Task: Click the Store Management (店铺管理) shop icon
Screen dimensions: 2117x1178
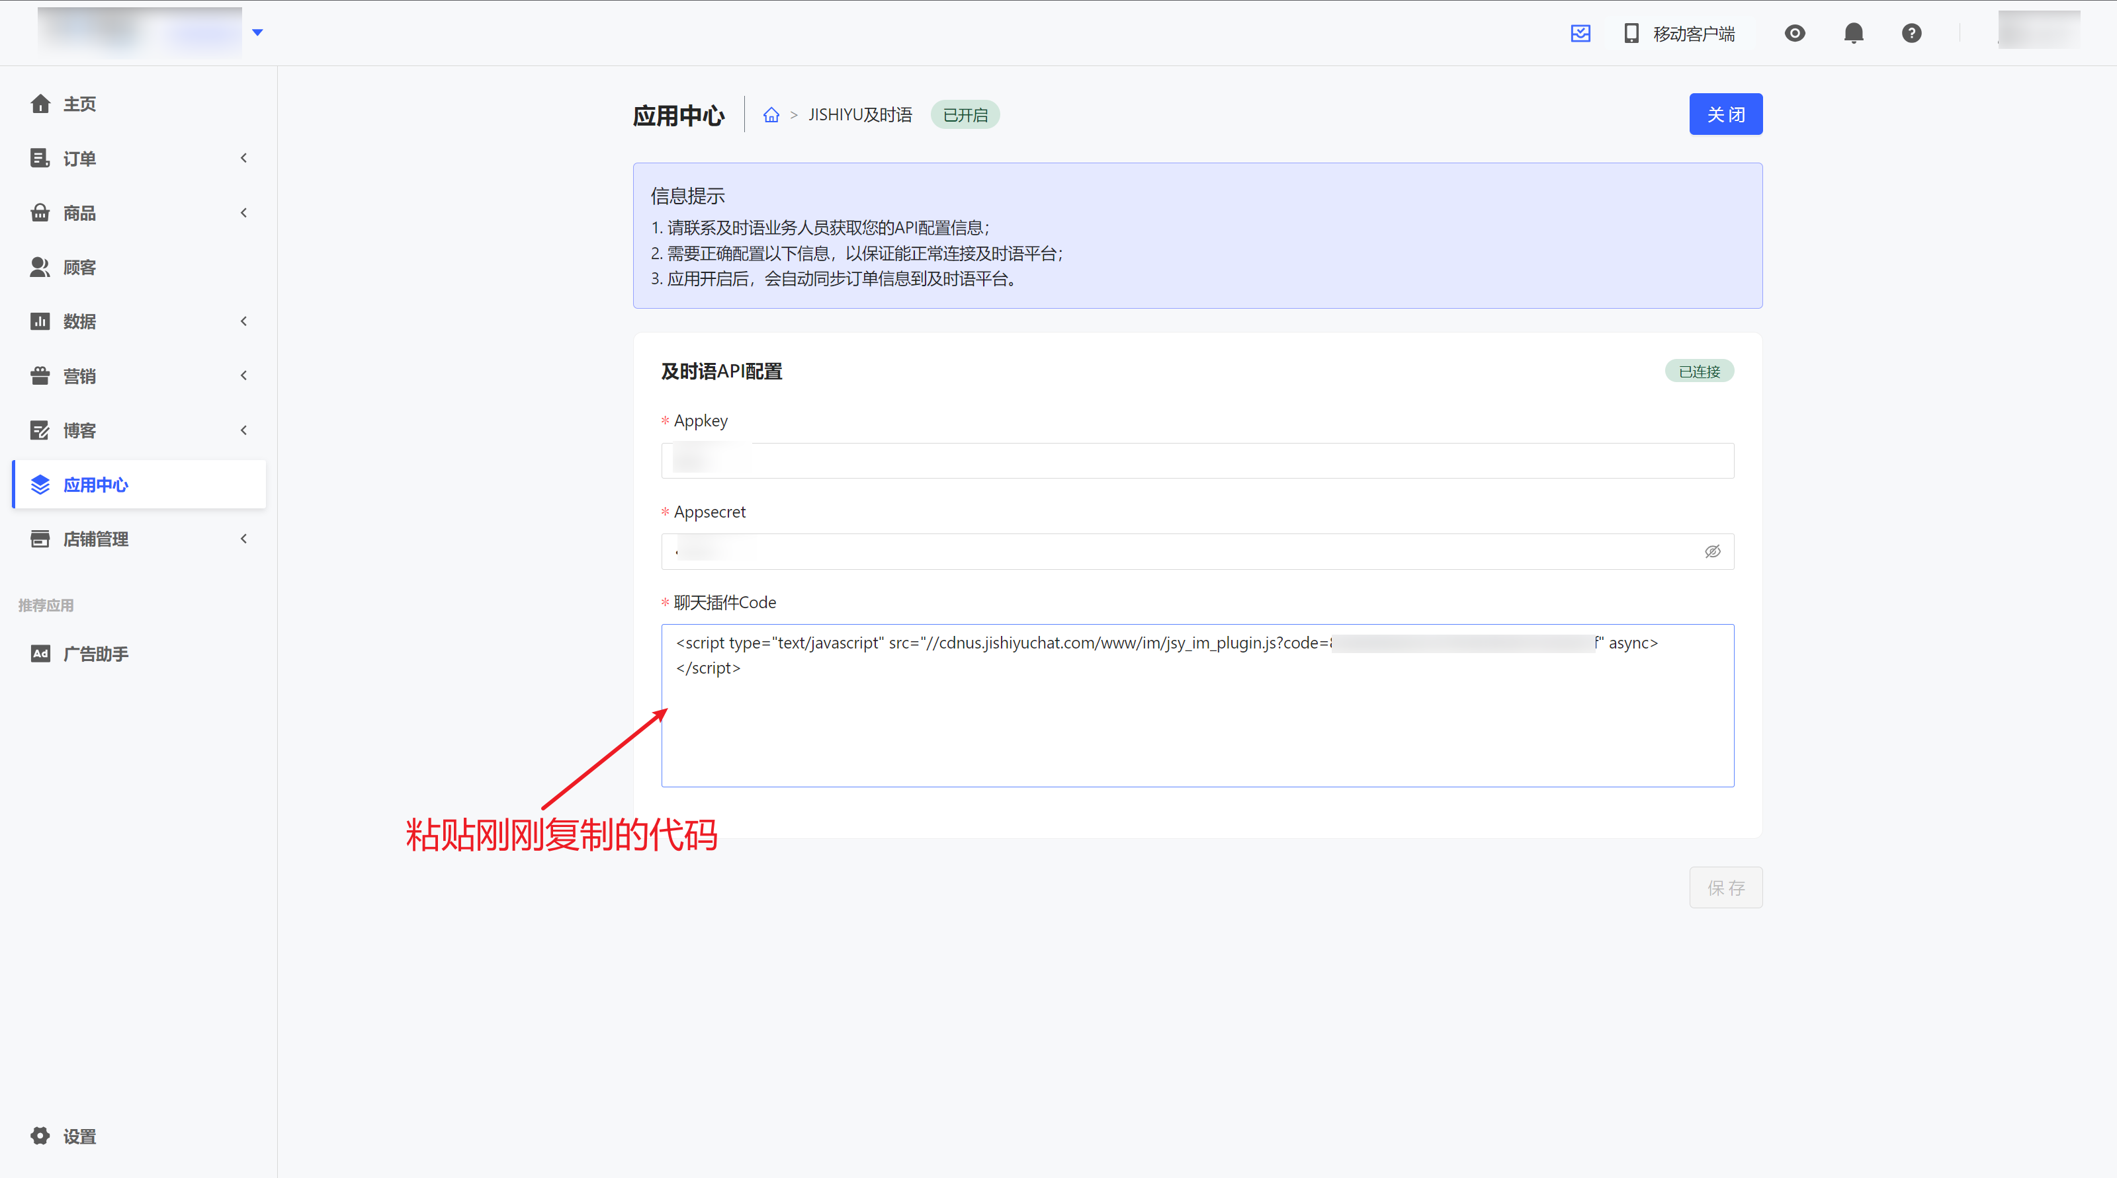Action: [40, 539]
